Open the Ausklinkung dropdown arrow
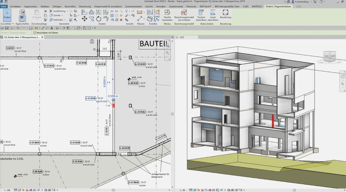Viewport: 346px width, 192px height. coord(67,11)
